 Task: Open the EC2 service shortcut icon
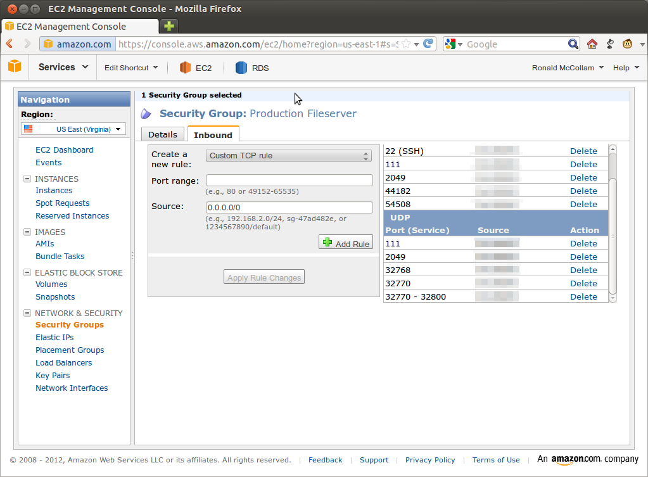pyautogui.click(x=185, y=67)
